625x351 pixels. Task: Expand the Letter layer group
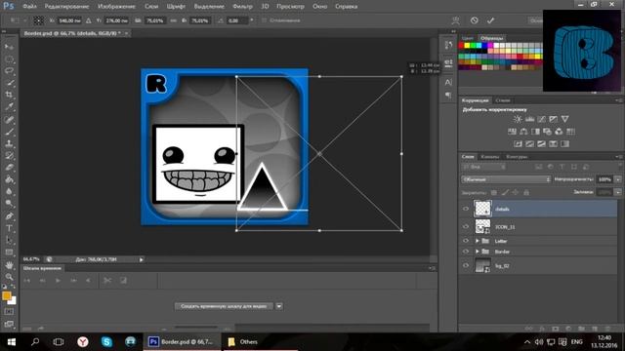coord(478,241)
